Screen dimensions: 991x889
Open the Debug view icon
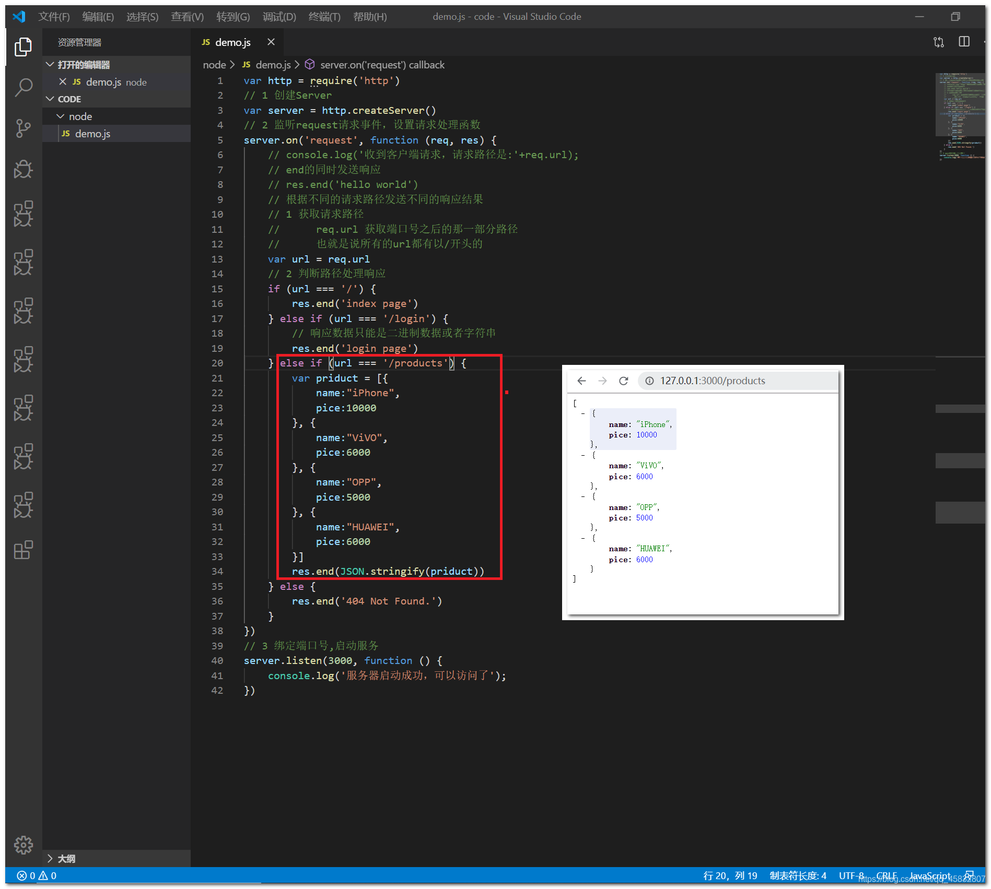point(23,169)
